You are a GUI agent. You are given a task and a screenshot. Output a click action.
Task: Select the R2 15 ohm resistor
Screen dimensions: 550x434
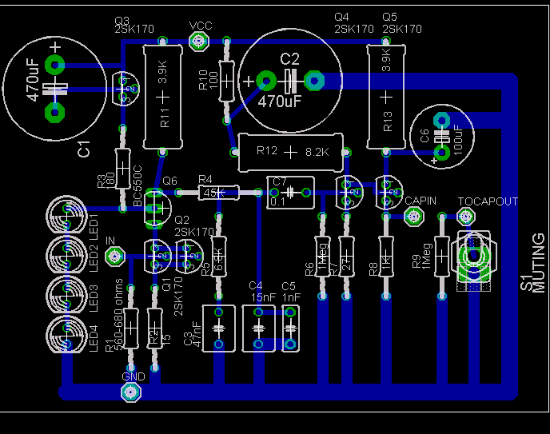(x=155, y=328)
